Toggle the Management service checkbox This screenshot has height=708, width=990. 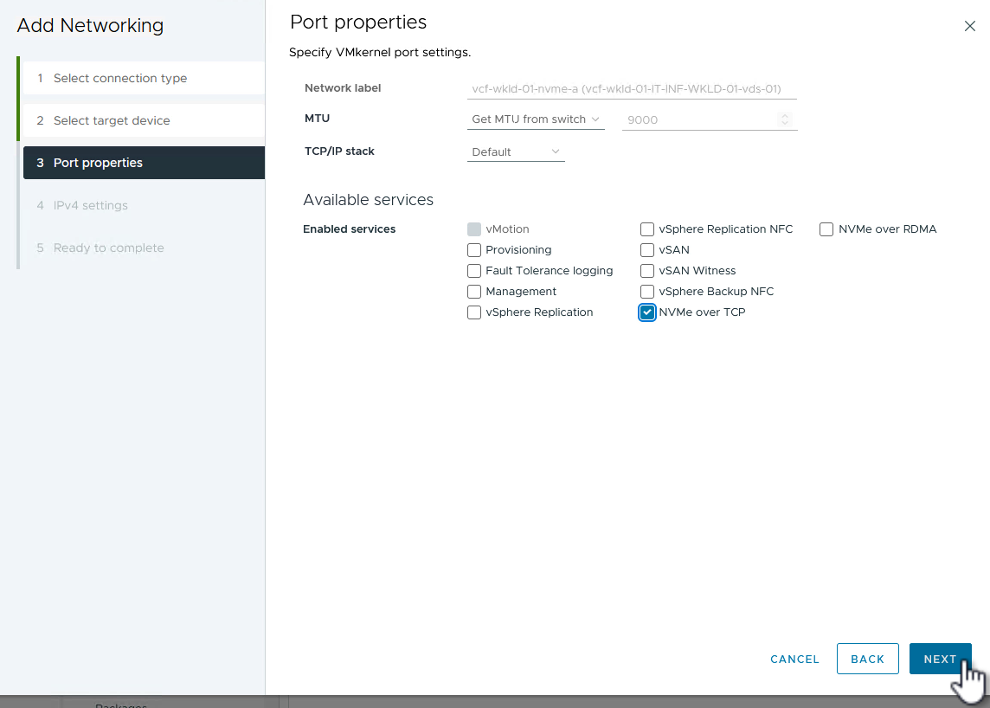(x=474, y=292)
